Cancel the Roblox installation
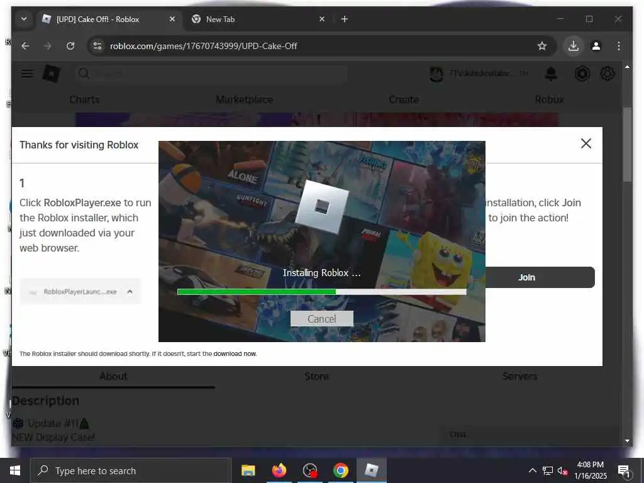Image resolution: width=644 pixels, height=483 pixels. (x=321, y=319)
